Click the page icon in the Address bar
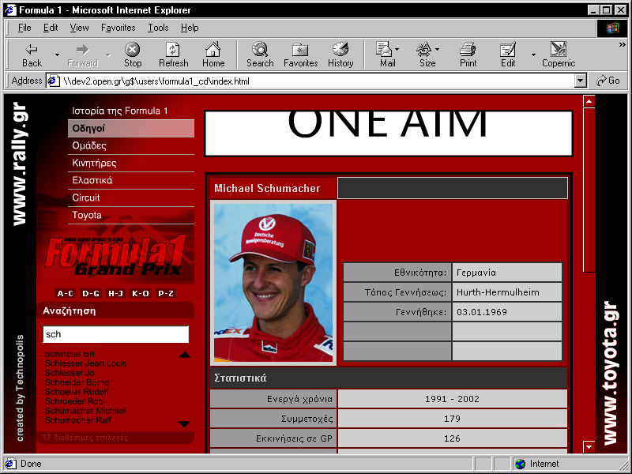The image size is (632, 474). [x=53, y=81]
